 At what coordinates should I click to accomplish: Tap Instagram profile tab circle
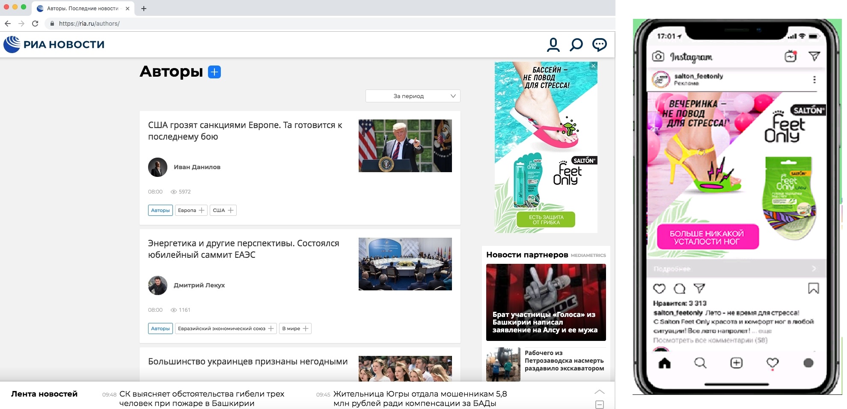pyautogui.click(x=808, y=363)
